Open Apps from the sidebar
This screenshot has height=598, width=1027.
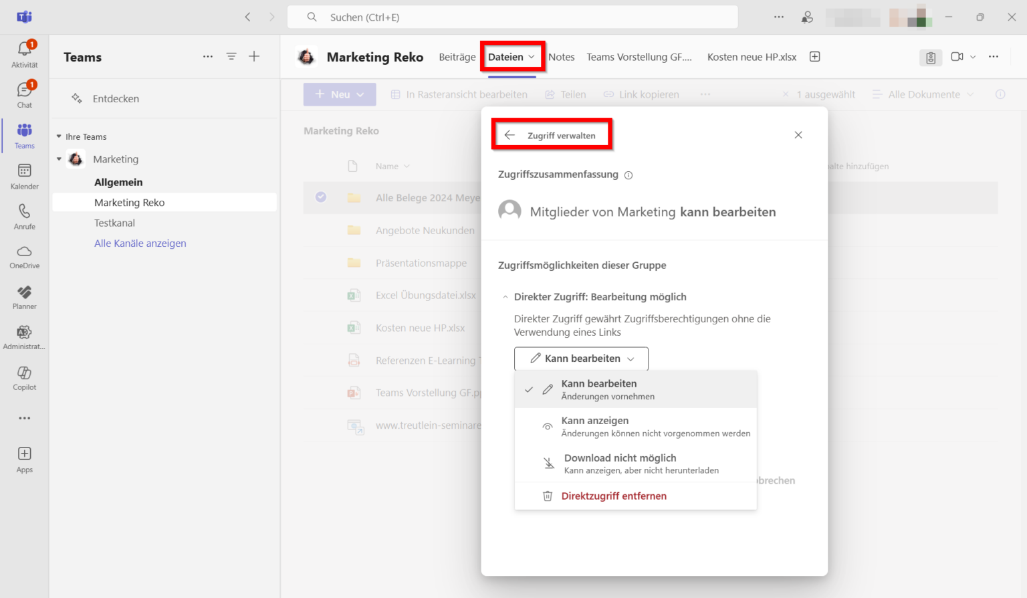pyautogui.click(x=24, y=458)
